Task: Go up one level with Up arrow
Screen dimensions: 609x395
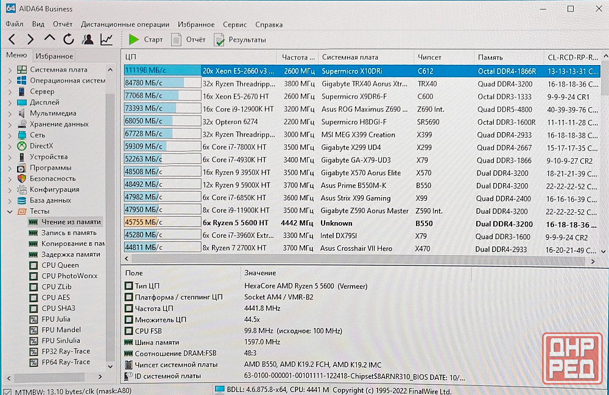Action: coord(49,39)
